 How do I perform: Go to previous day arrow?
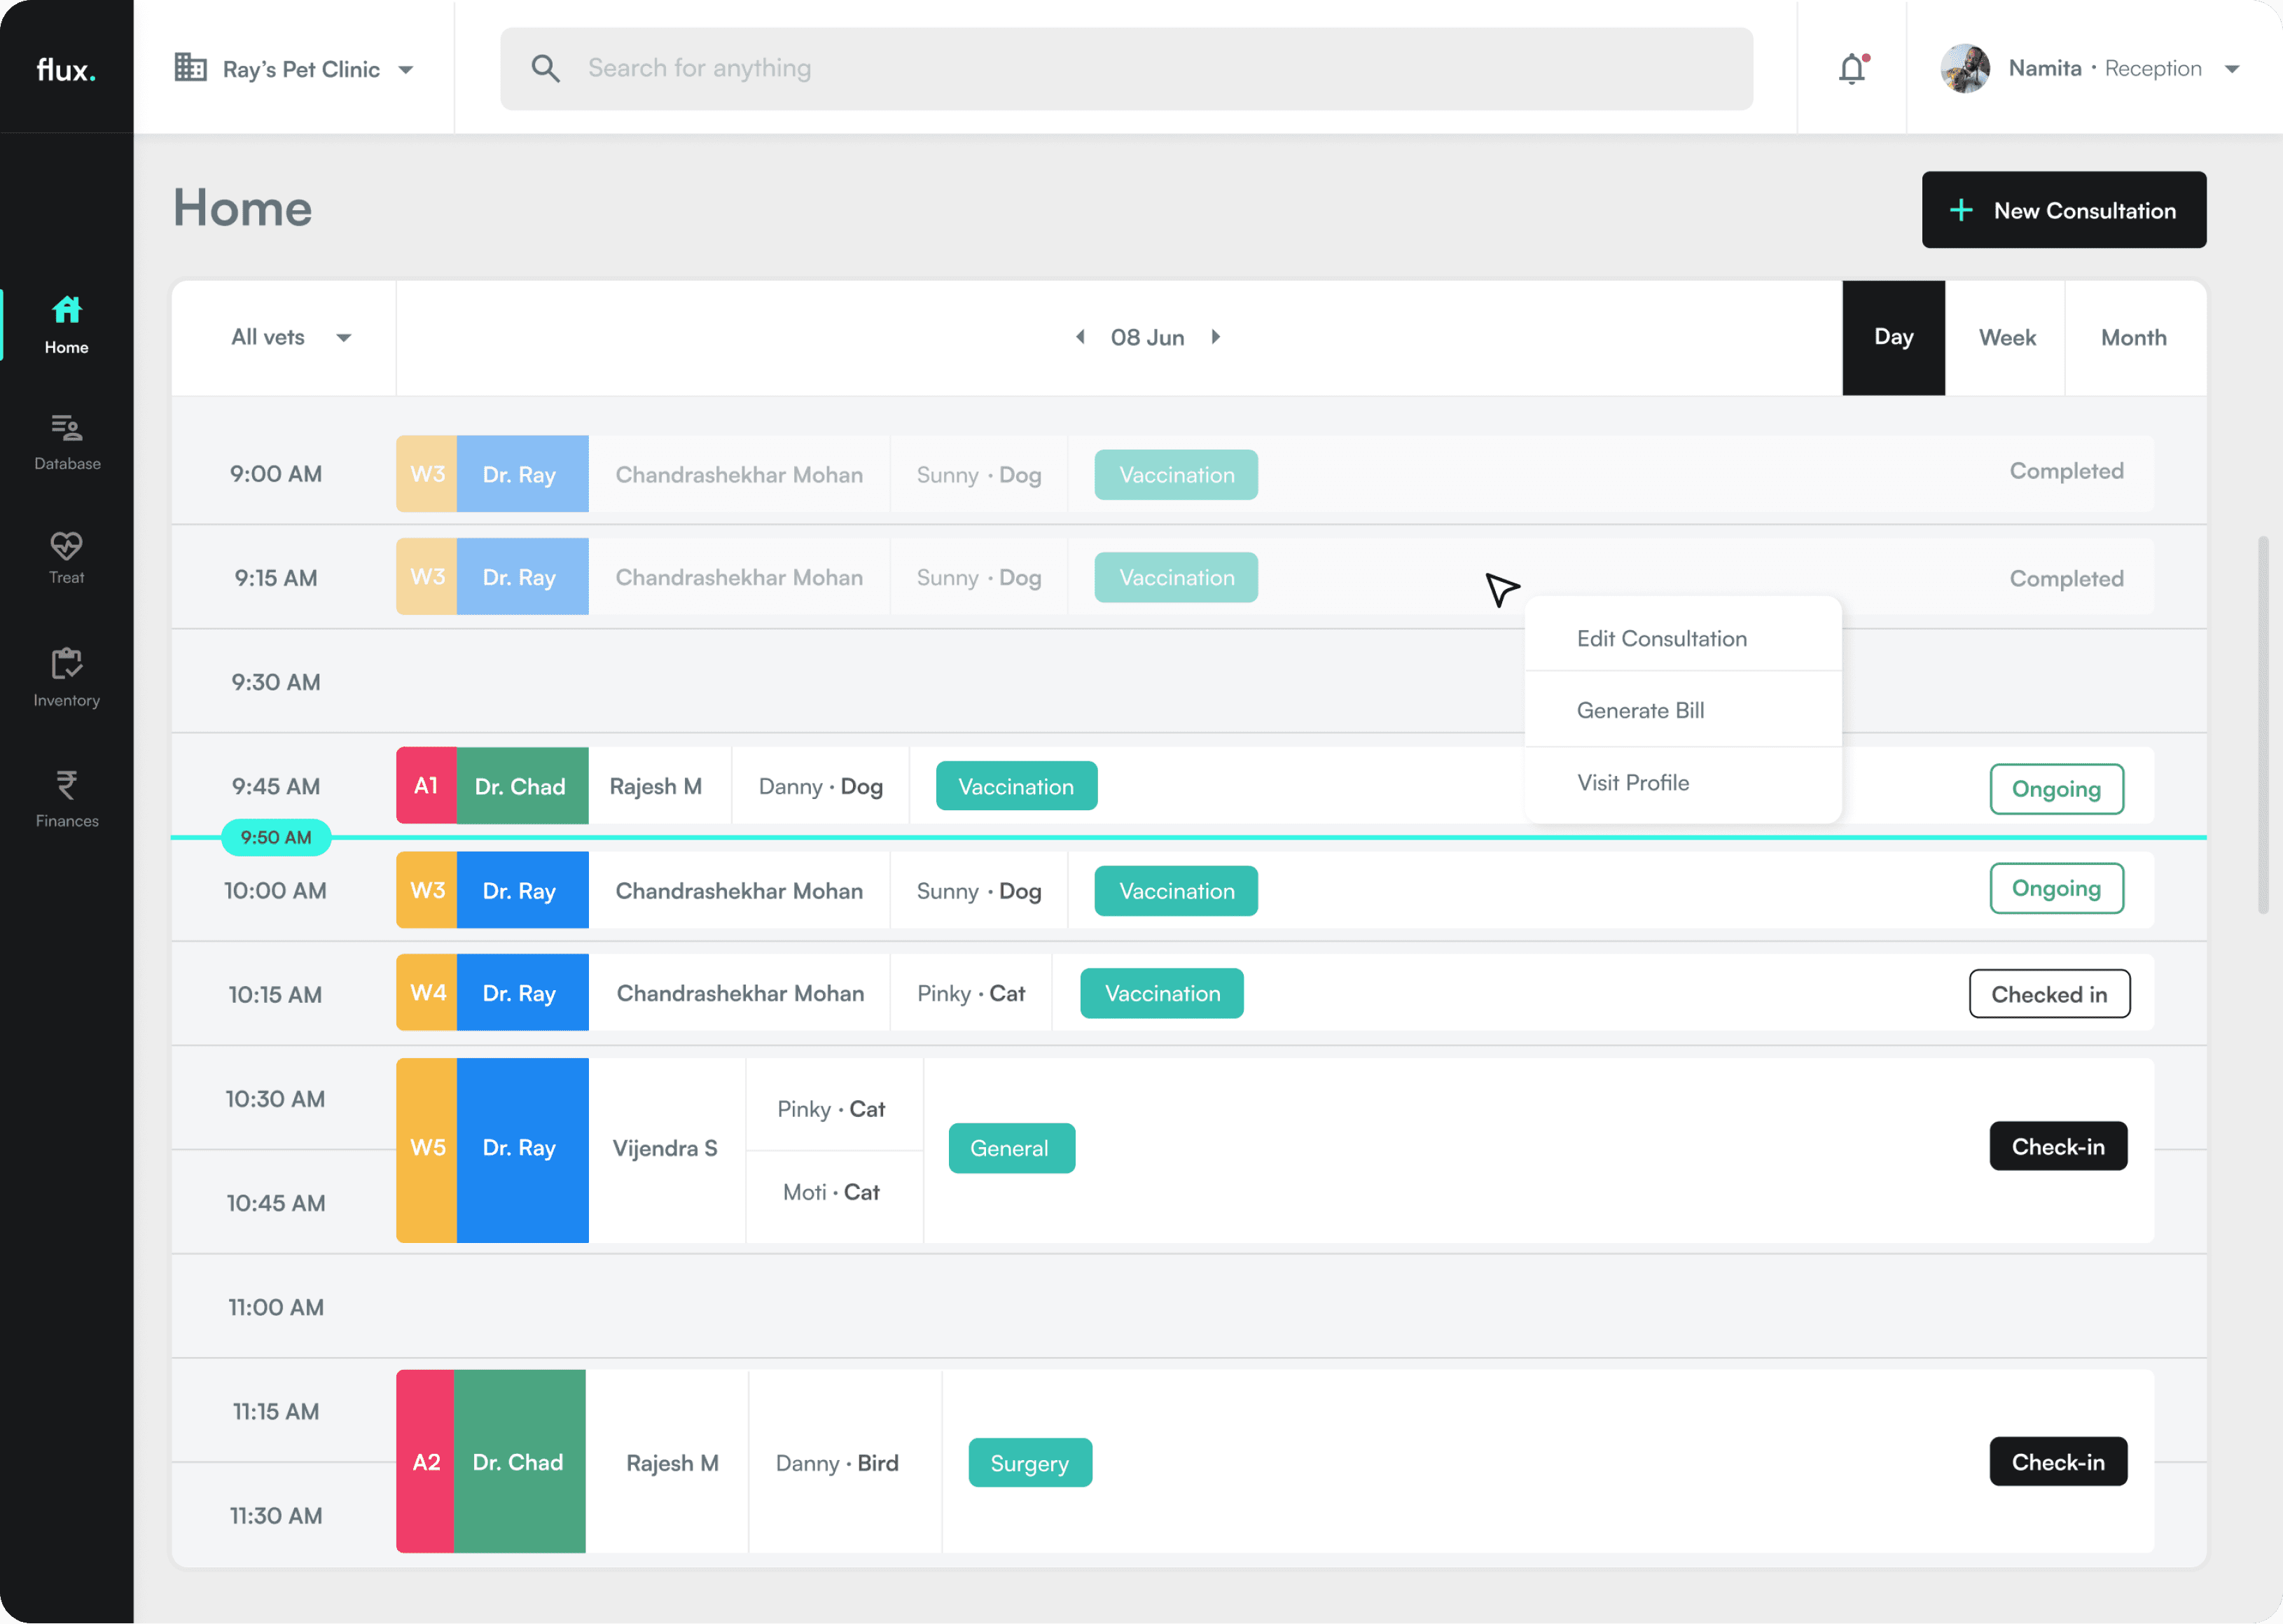(1080, 337)
